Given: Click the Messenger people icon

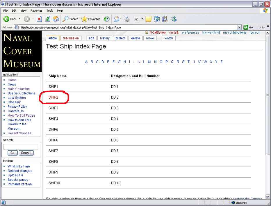Looking at the screenshot, I should point(174,19).
